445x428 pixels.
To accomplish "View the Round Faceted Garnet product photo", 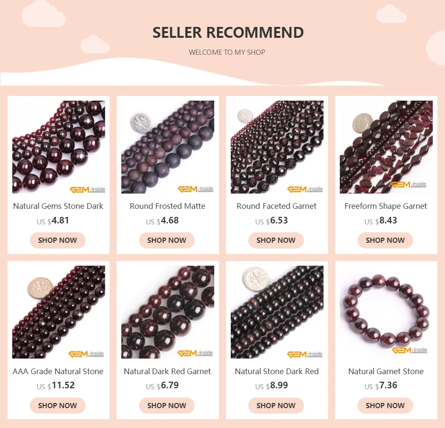I will [x=277, y=147].
